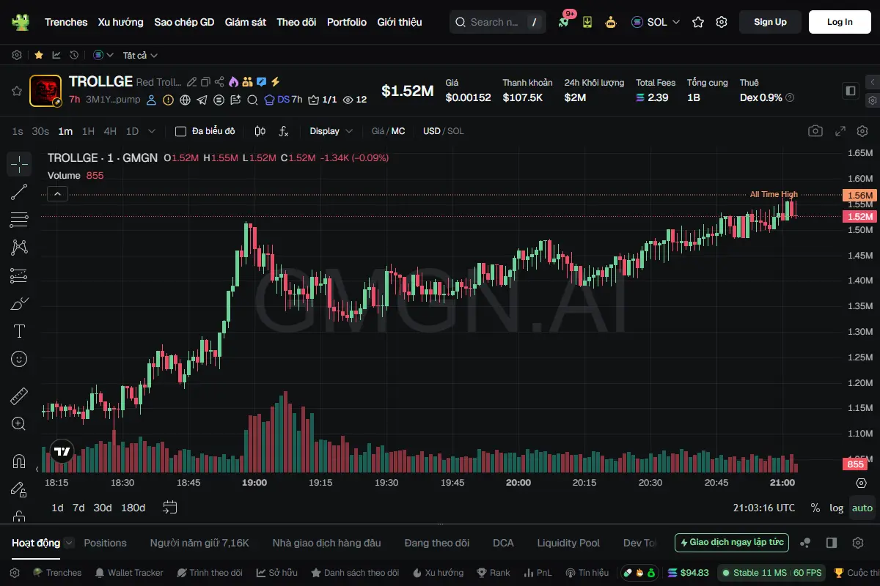Toggle log scale on chart
The width and height of the screenshot is (880, 586).
[x=836, y=508]
